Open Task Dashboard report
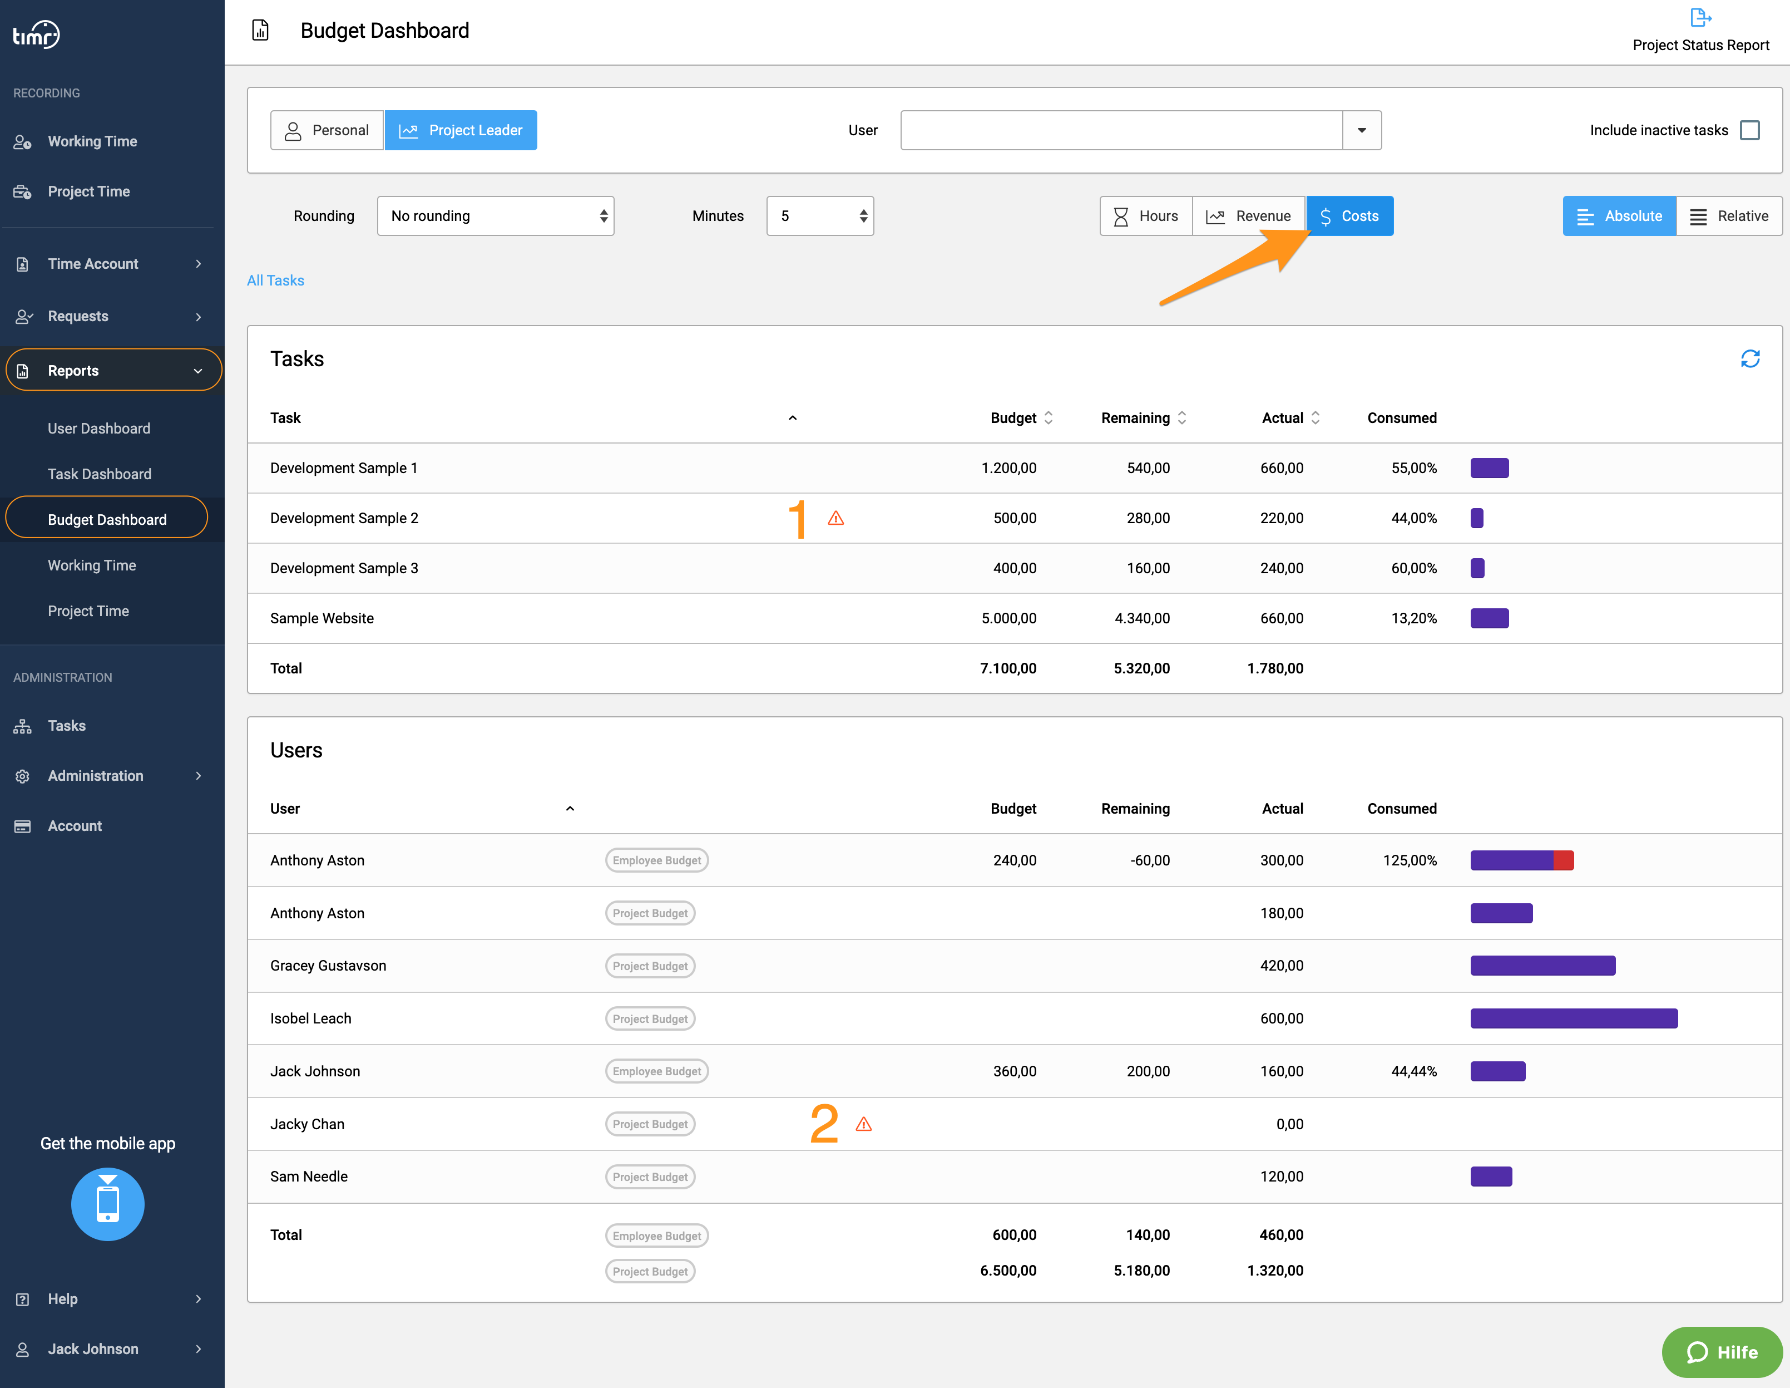 [x=99, y=474]
